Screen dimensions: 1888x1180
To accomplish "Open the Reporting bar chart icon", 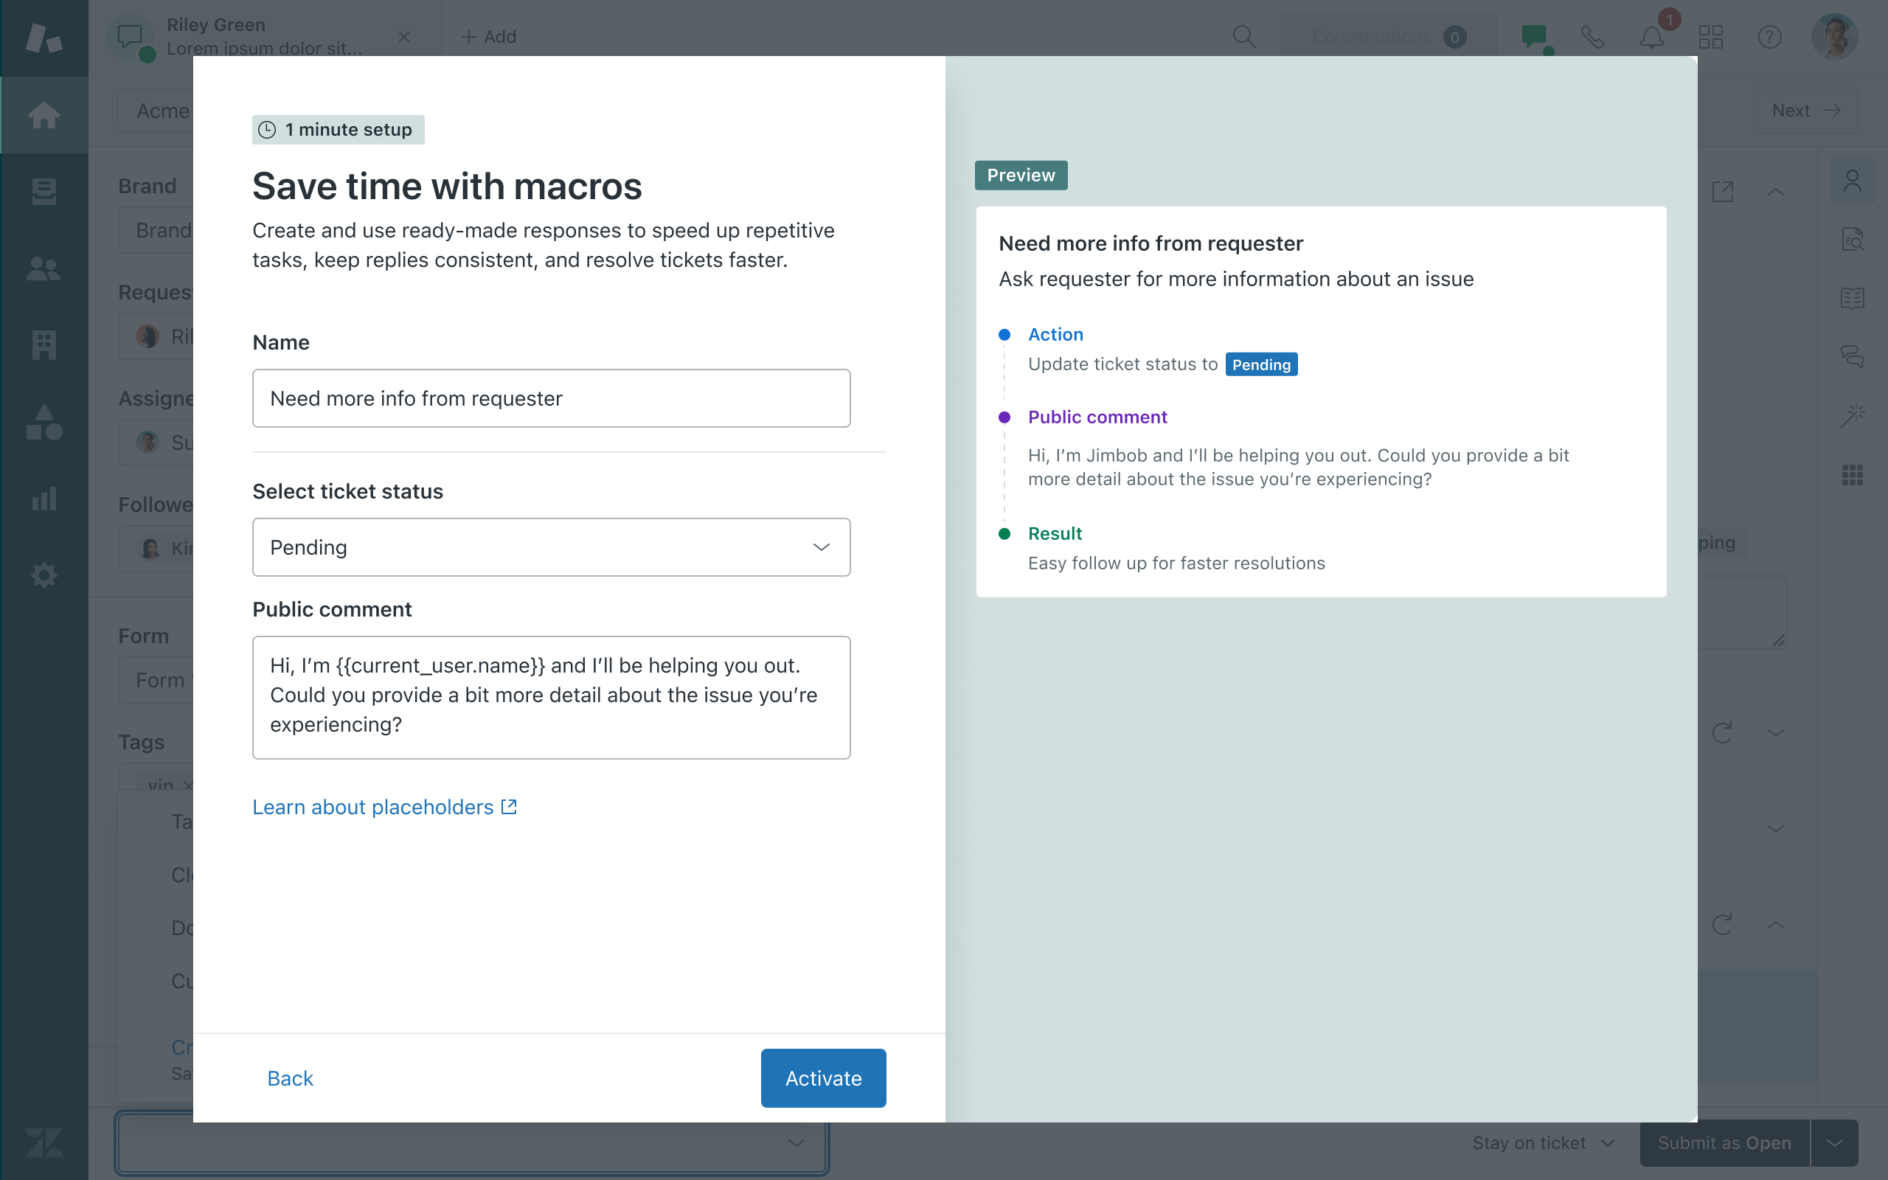I will tap(44, 498).
